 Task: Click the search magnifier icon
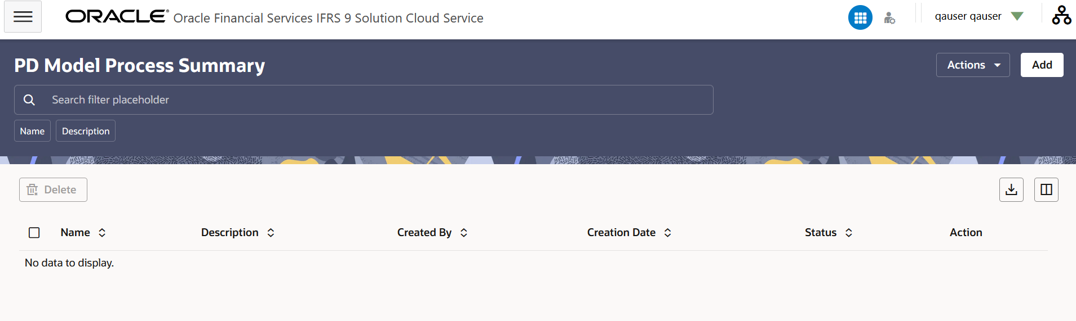(29, 100)
